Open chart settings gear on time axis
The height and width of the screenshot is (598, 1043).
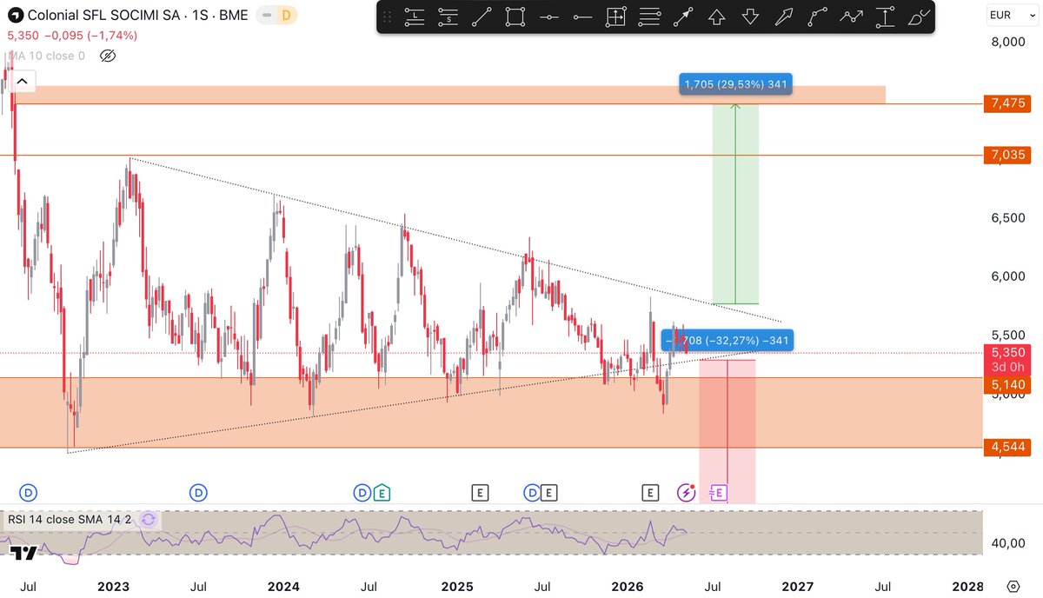coord(1013,587)
